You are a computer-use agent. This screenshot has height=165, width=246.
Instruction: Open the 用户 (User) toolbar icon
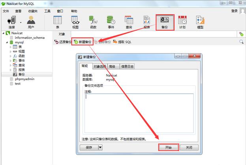pyautogui.click(x=31, y=22)
